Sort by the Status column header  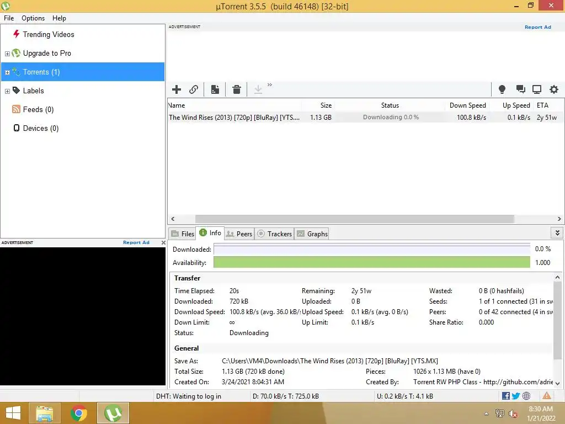[x=390, y=105]
